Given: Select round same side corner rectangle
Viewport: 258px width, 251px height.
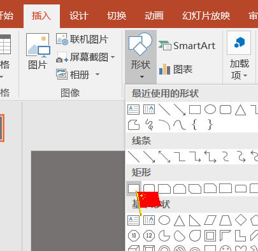Looking at the screenshot, I should (x=241, y=189).
